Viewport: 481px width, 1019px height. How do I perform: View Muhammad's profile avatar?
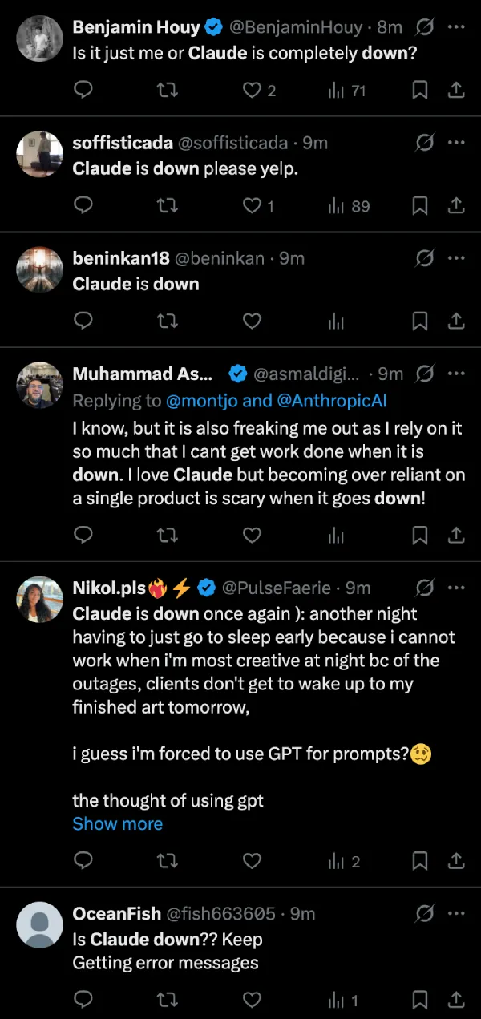[x=39, y=384]
